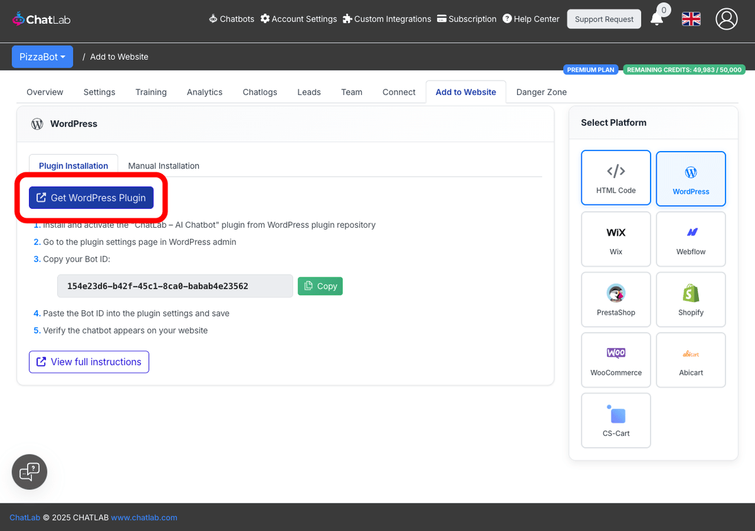Select the Shopify platform icon
755x531 pixels.
coord(690,299)
